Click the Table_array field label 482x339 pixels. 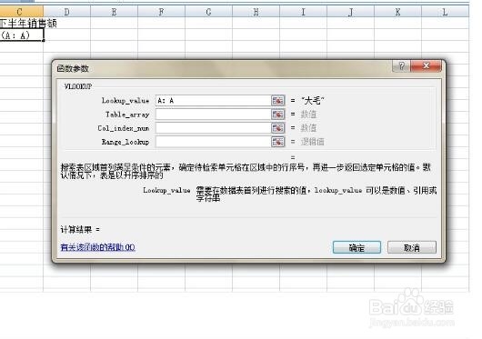click(127, 115)
